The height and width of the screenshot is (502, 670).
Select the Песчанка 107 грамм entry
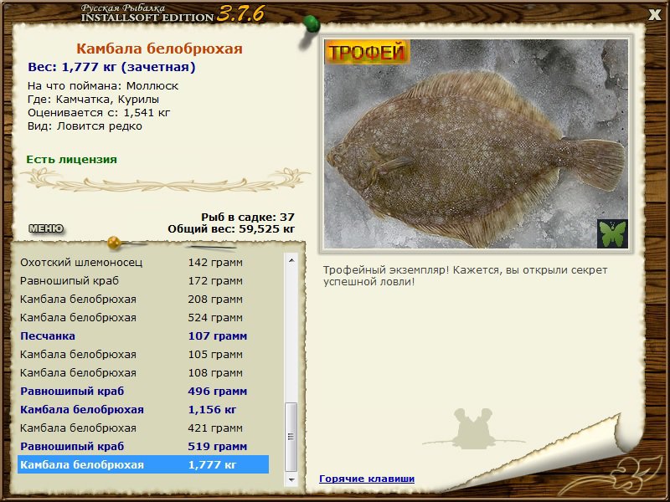point(143,336)
